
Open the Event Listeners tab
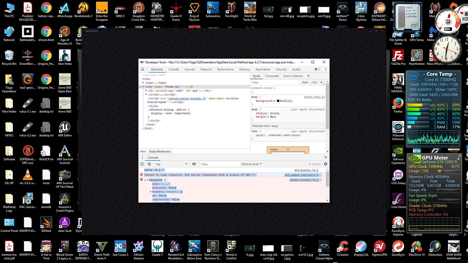pyautogui.click(x=293, y=76)
